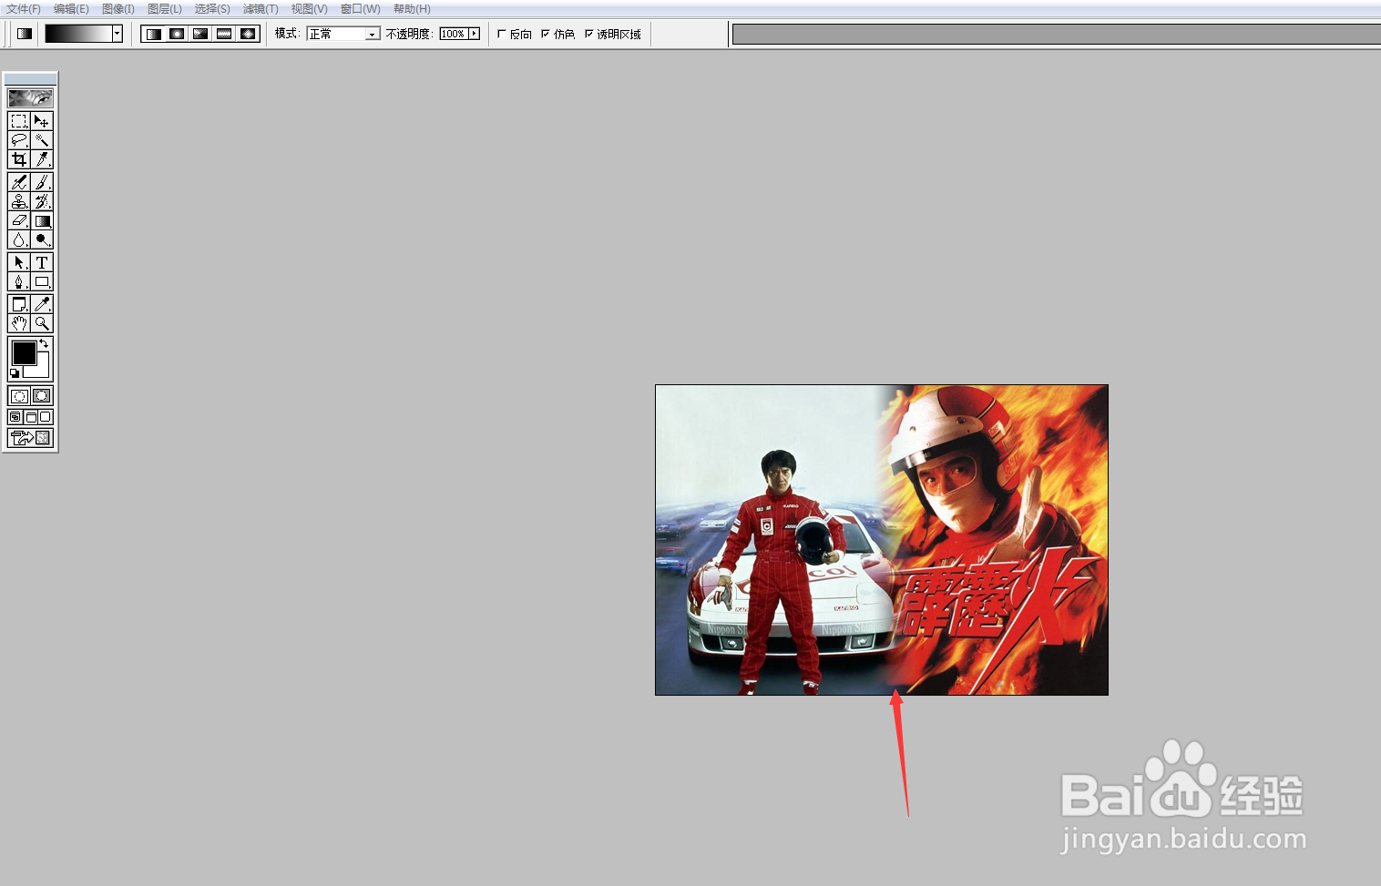Select the Eraser tool
1381x886 pixels.
click(x=19, y=220)
